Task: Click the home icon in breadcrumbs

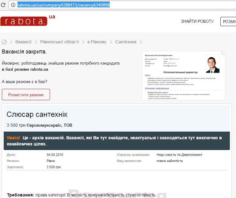Action: tap(4, 42)
